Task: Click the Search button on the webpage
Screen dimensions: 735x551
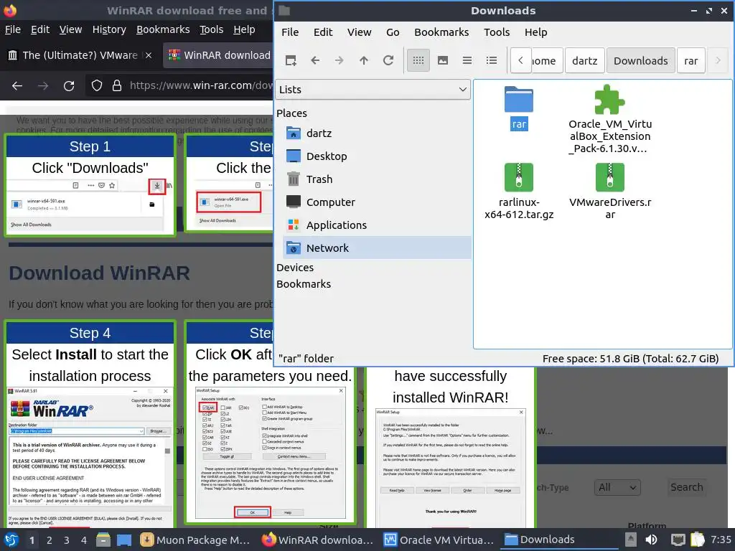Action: click(686, 487)
